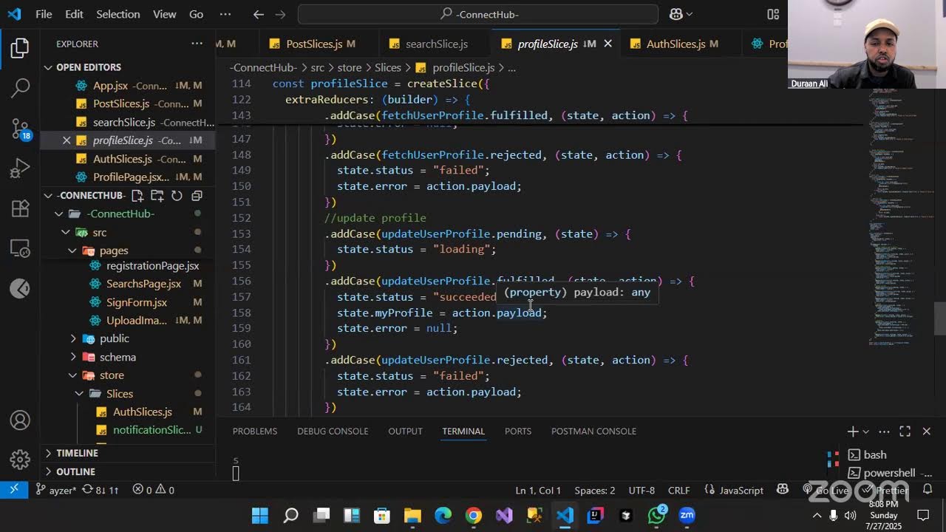The width and height of the screenshot is (946, 532).
Task: Go back with navigation arrow
Action: coord(258,14)
